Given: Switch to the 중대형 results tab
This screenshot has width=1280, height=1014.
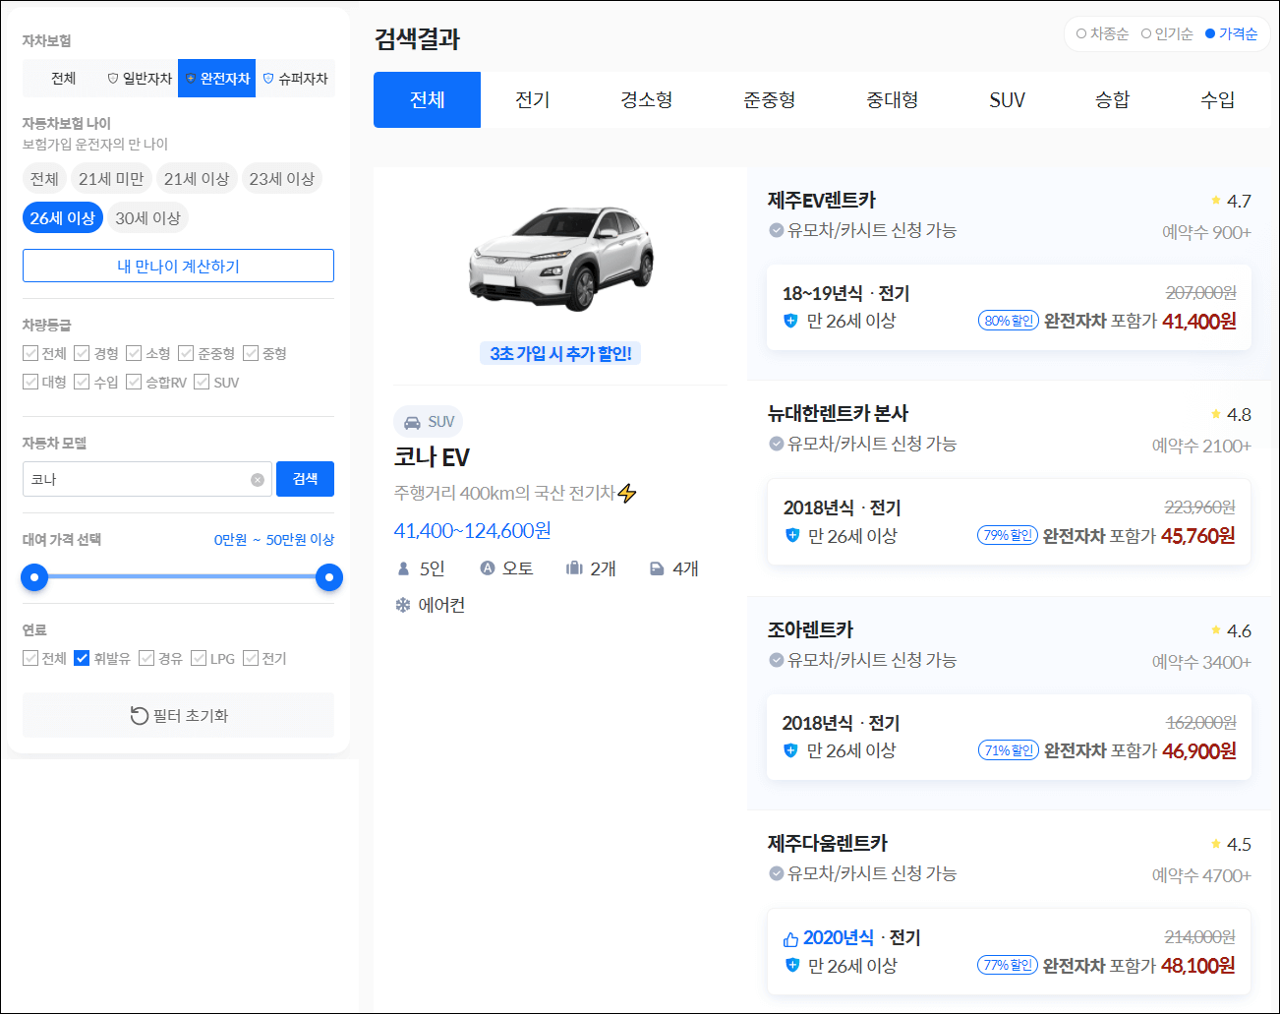Looking at the screenshot, I should click(893, 99).
